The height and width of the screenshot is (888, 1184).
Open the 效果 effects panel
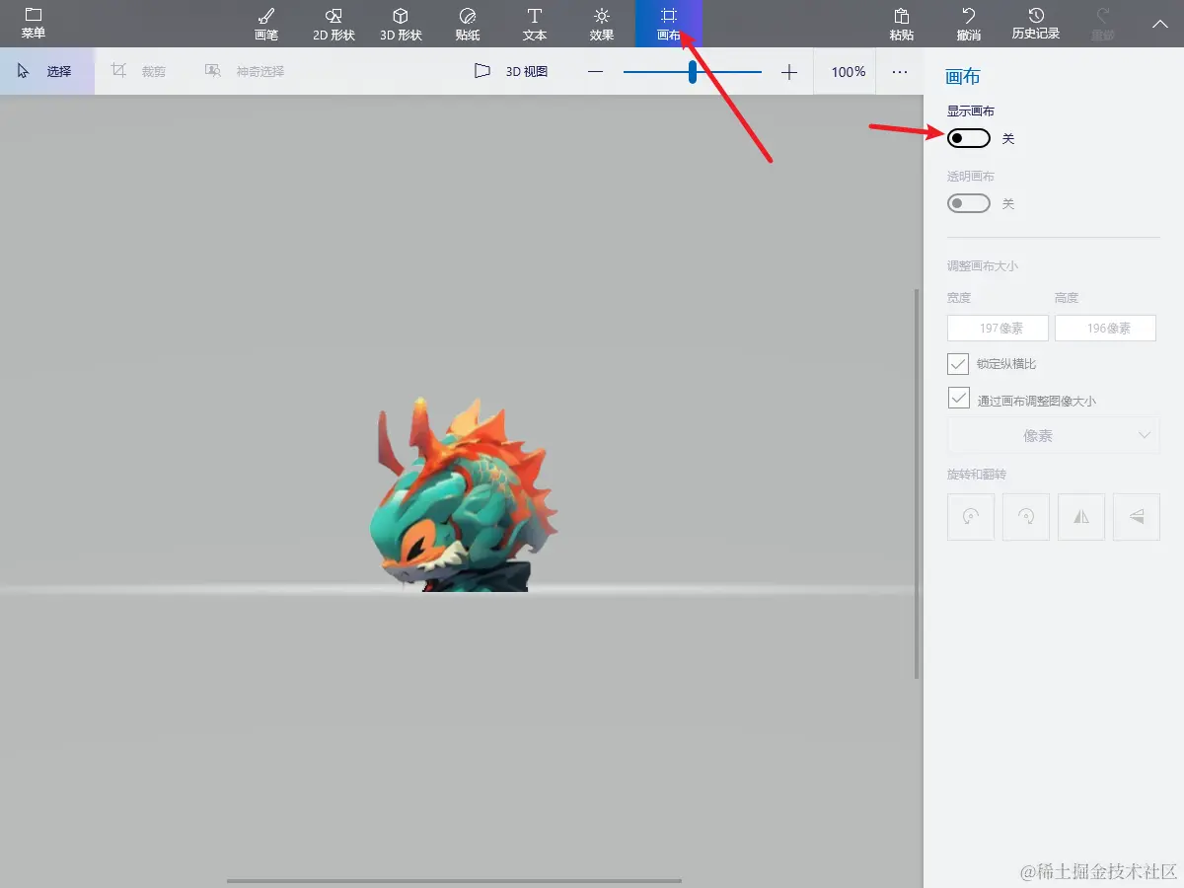[602, 24]
